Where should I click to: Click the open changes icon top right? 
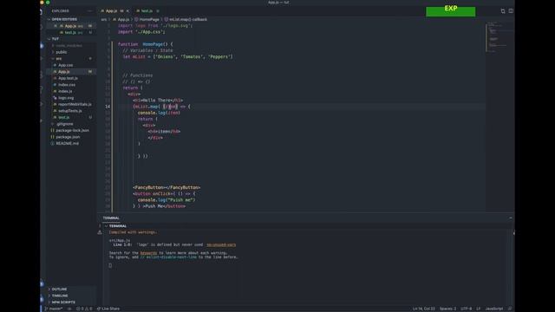pyautogui.click(x=503, y=11)
